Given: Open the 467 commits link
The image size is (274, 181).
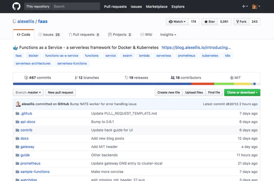Looking at the screenshot, I should pyautogui.click(x=38, y=78).
